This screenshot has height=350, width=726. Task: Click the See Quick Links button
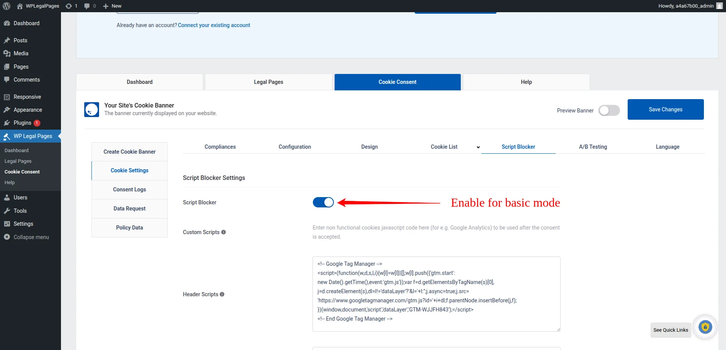click(x=670, y=330)
